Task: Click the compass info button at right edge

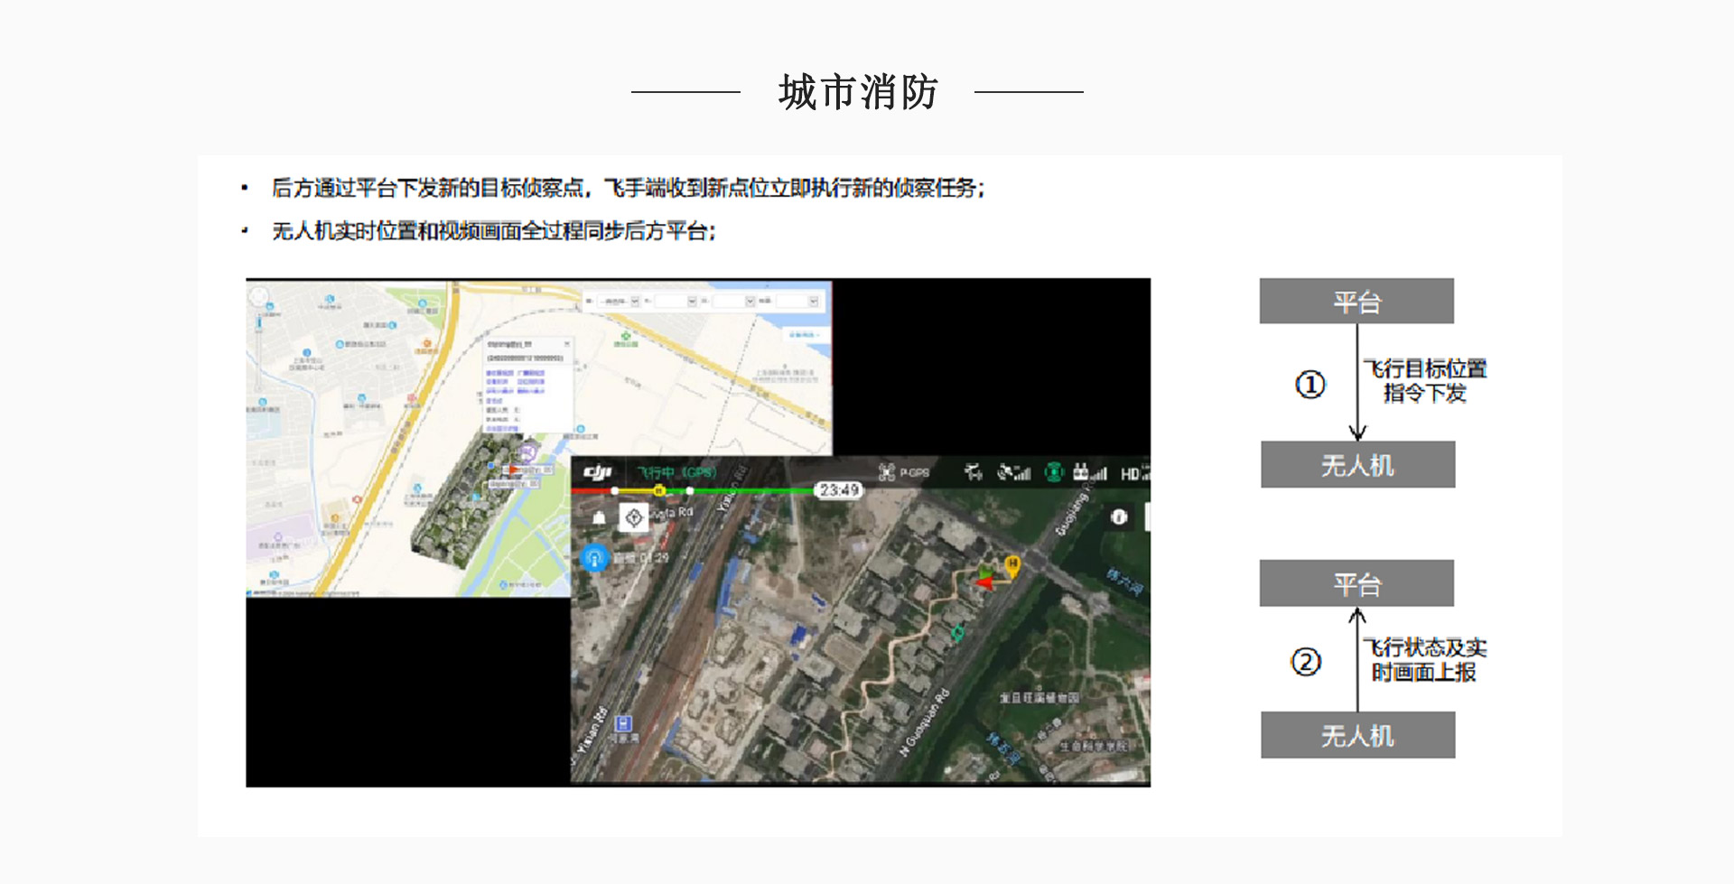Action: pos(1119,516)
